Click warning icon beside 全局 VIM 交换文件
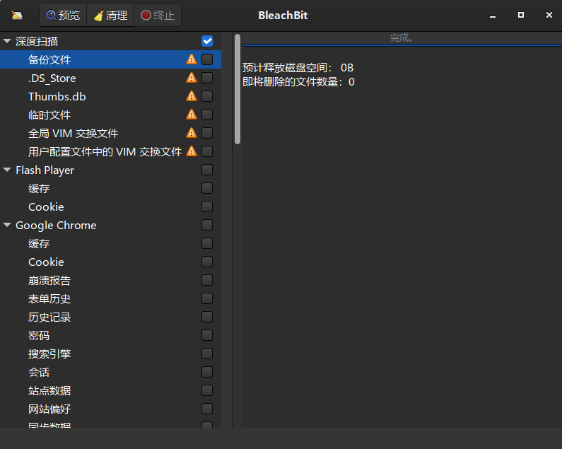Image resolution: width=562 pixels, height=449 pixels. coord(192,133)
